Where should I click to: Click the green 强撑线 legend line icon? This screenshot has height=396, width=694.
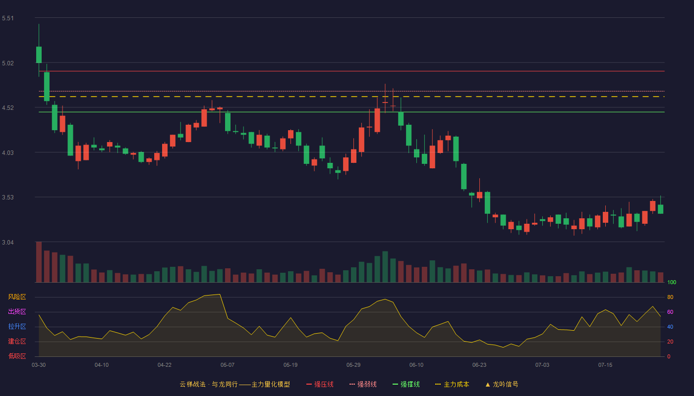(395, 384)
